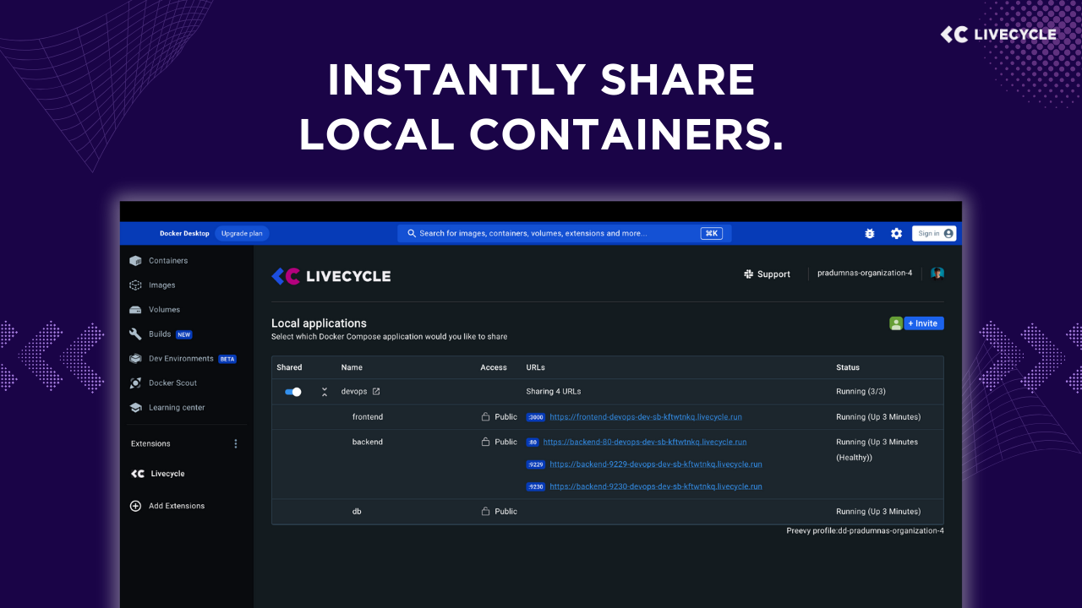Click the external link icon beside devops
The image size is (1082, 608).
pos(376,391)
